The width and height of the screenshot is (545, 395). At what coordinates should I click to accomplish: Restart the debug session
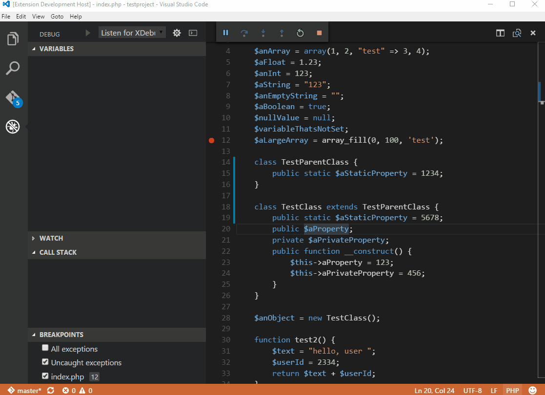click(x=300, y=33)
